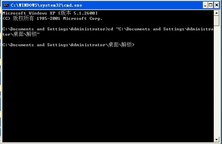
Task: Click the typed cd command
Action: (111, 29)
